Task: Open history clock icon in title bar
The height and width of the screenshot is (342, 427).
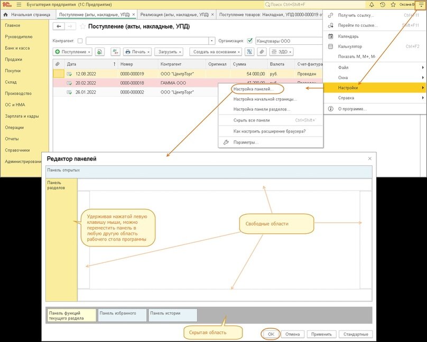Action: pyautogui.click(x=382, y=5)
